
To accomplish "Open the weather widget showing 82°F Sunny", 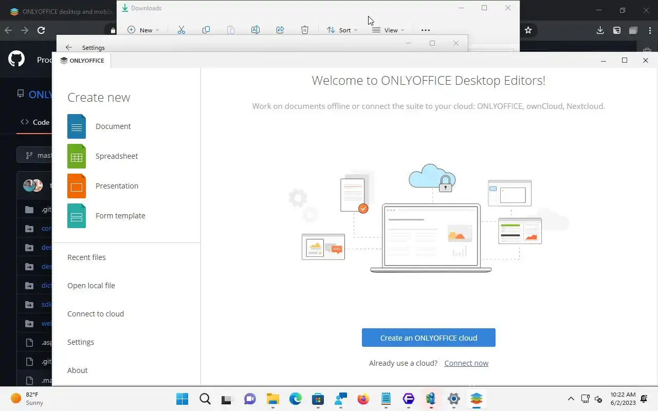I will (27, 399).
